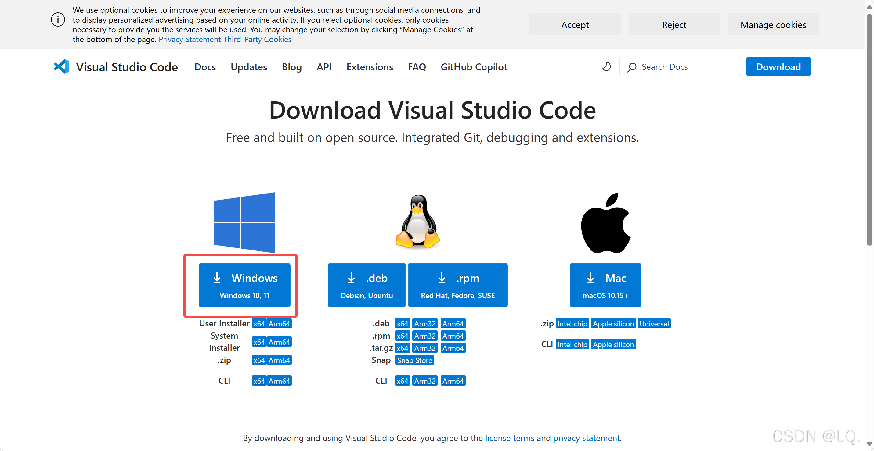Select Arm64 for Linux CLI row

click(453, 381)
